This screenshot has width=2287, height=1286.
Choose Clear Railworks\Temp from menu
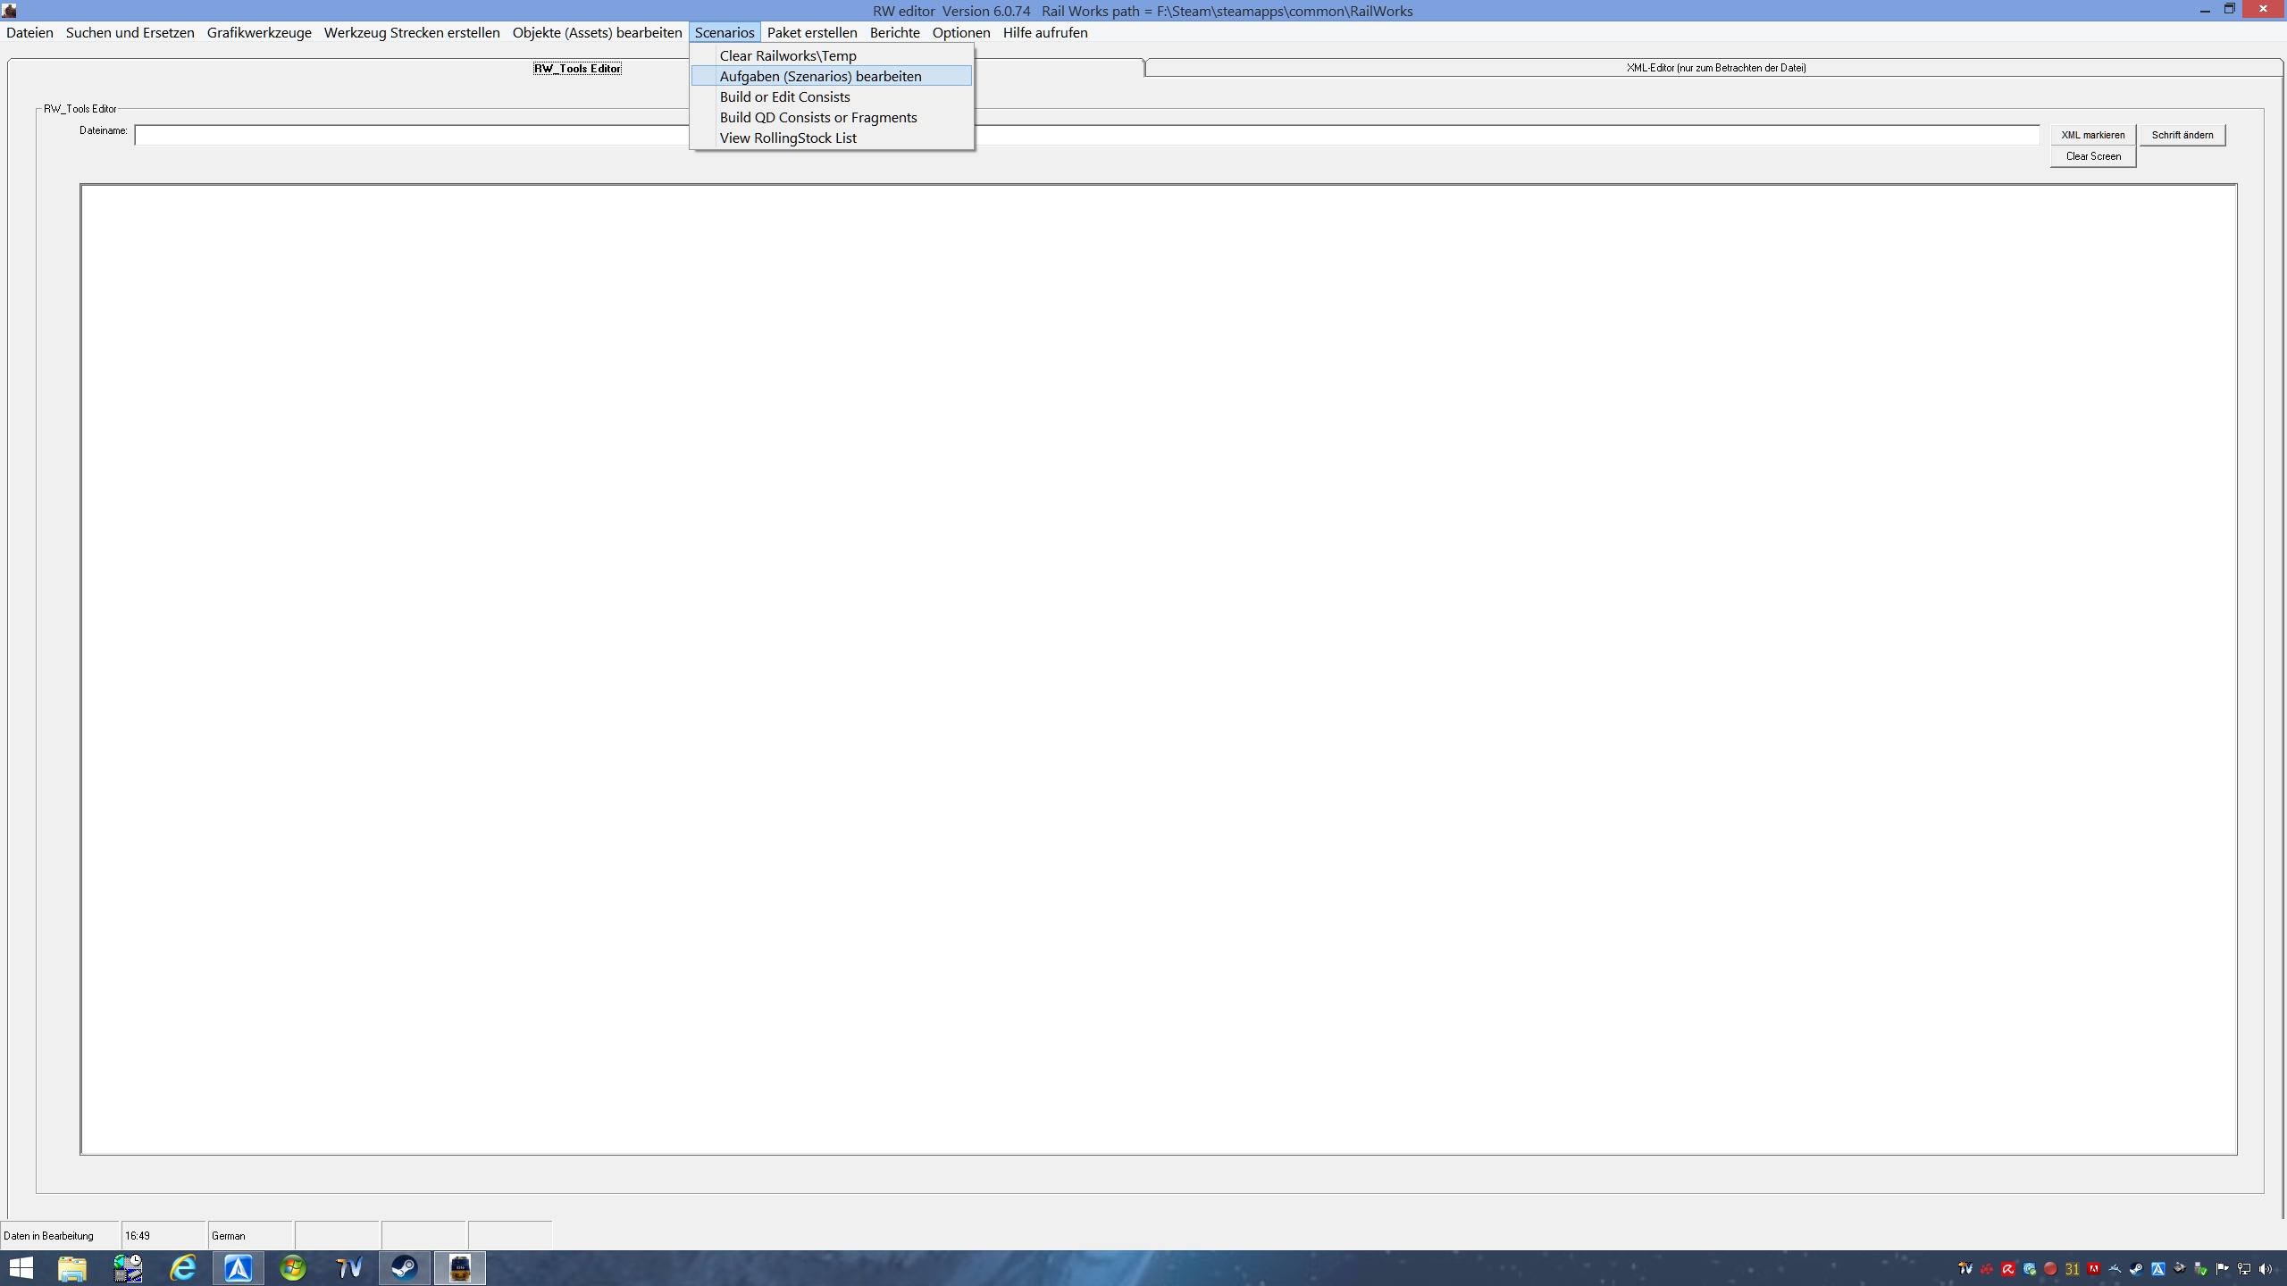[x=787, y=55]
